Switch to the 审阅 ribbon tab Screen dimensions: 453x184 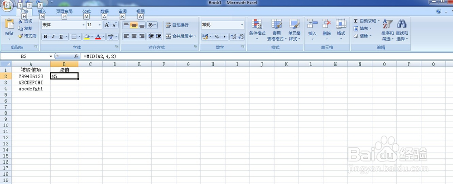coord(122,12)
